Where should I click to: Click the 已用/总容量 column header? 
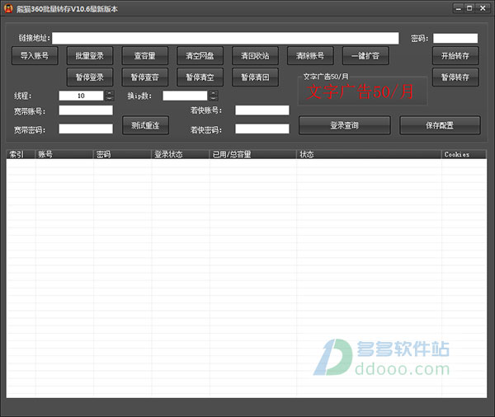(253, 154)
